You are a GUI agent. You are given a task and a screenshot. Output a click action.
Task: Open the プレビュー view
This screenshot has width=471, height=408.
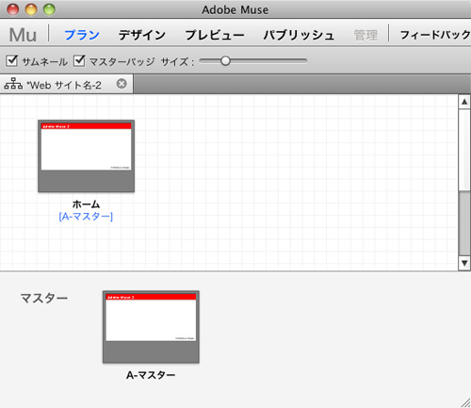pos(215,35)
